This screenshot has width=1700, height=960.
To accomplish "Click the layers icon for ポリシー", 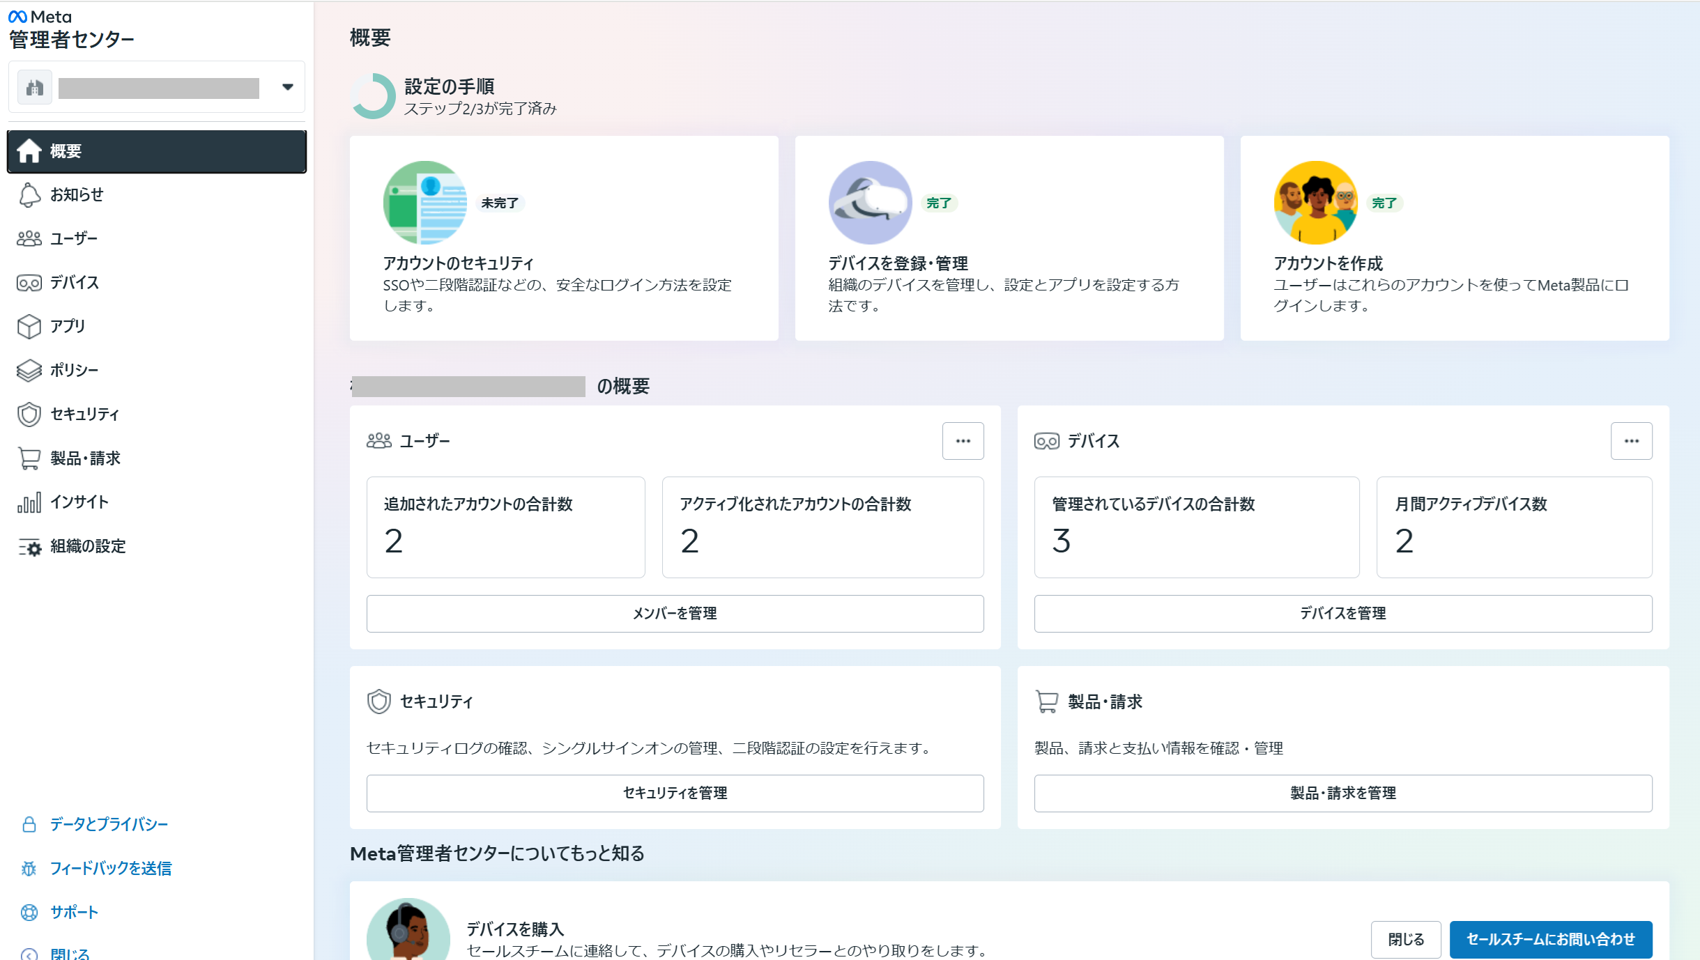I will coord(29,371).
